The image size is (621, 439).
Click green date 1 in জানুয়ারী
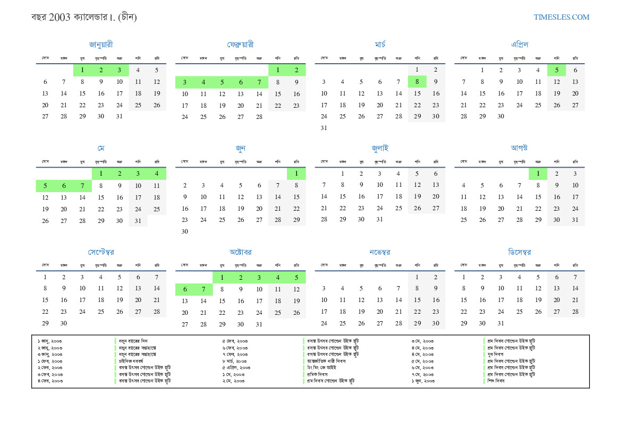pos(82,70)
